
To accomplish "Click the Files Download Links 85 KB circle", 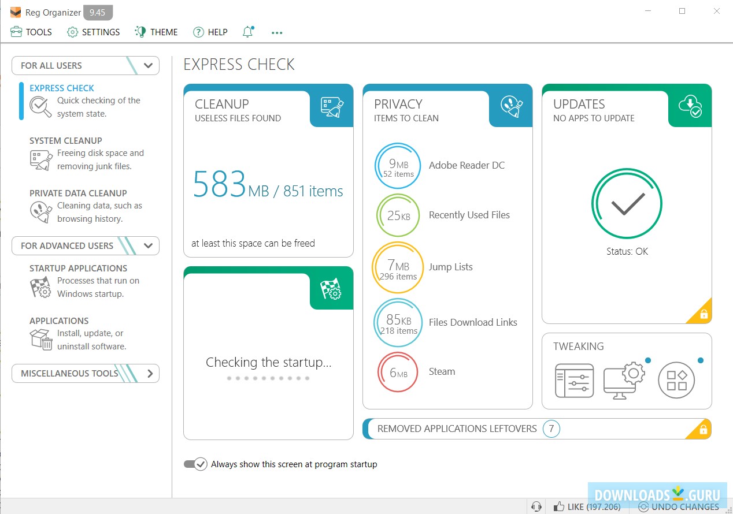I will (398, 322).
